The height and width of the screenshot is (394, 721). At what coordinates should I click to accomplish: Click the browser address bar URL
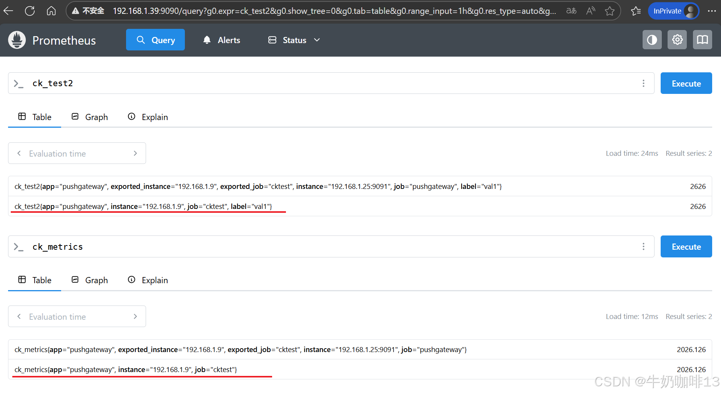pyautogui.click(x=334, y=11)
